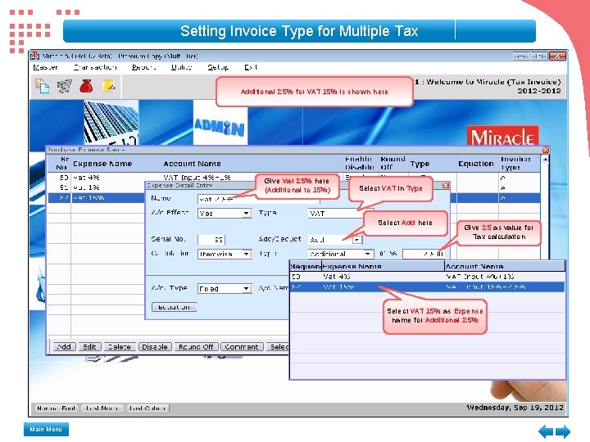Click the red money bag toolbar icon
Image resolution: width=590 pixels, height=442 pixels.
pyautogui.click(x=86, y=86)
